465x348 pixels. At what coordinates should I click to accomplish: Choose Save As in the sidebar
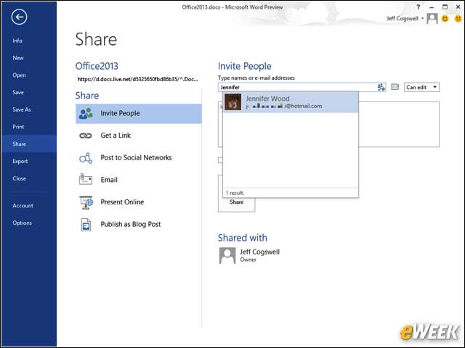[x=22, y=109]
